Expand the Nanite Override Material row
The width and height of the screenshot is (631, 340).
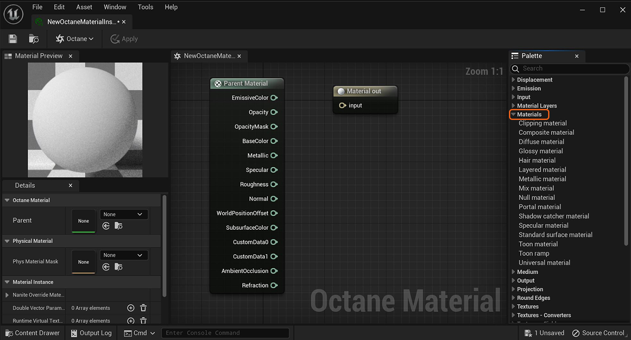click(7, 295)
